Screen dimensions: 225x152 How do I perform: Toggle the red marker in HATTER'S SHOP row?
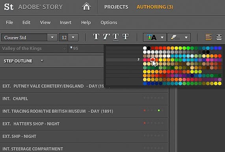[x=145, y=123]
